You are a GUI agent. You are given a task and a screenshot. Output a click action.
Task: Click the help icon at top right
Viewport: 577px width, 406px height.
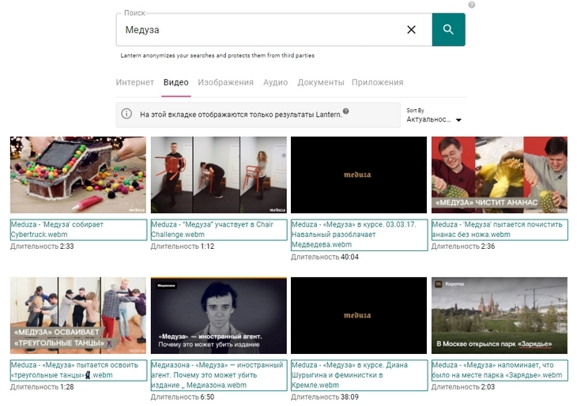coord(472,5)
